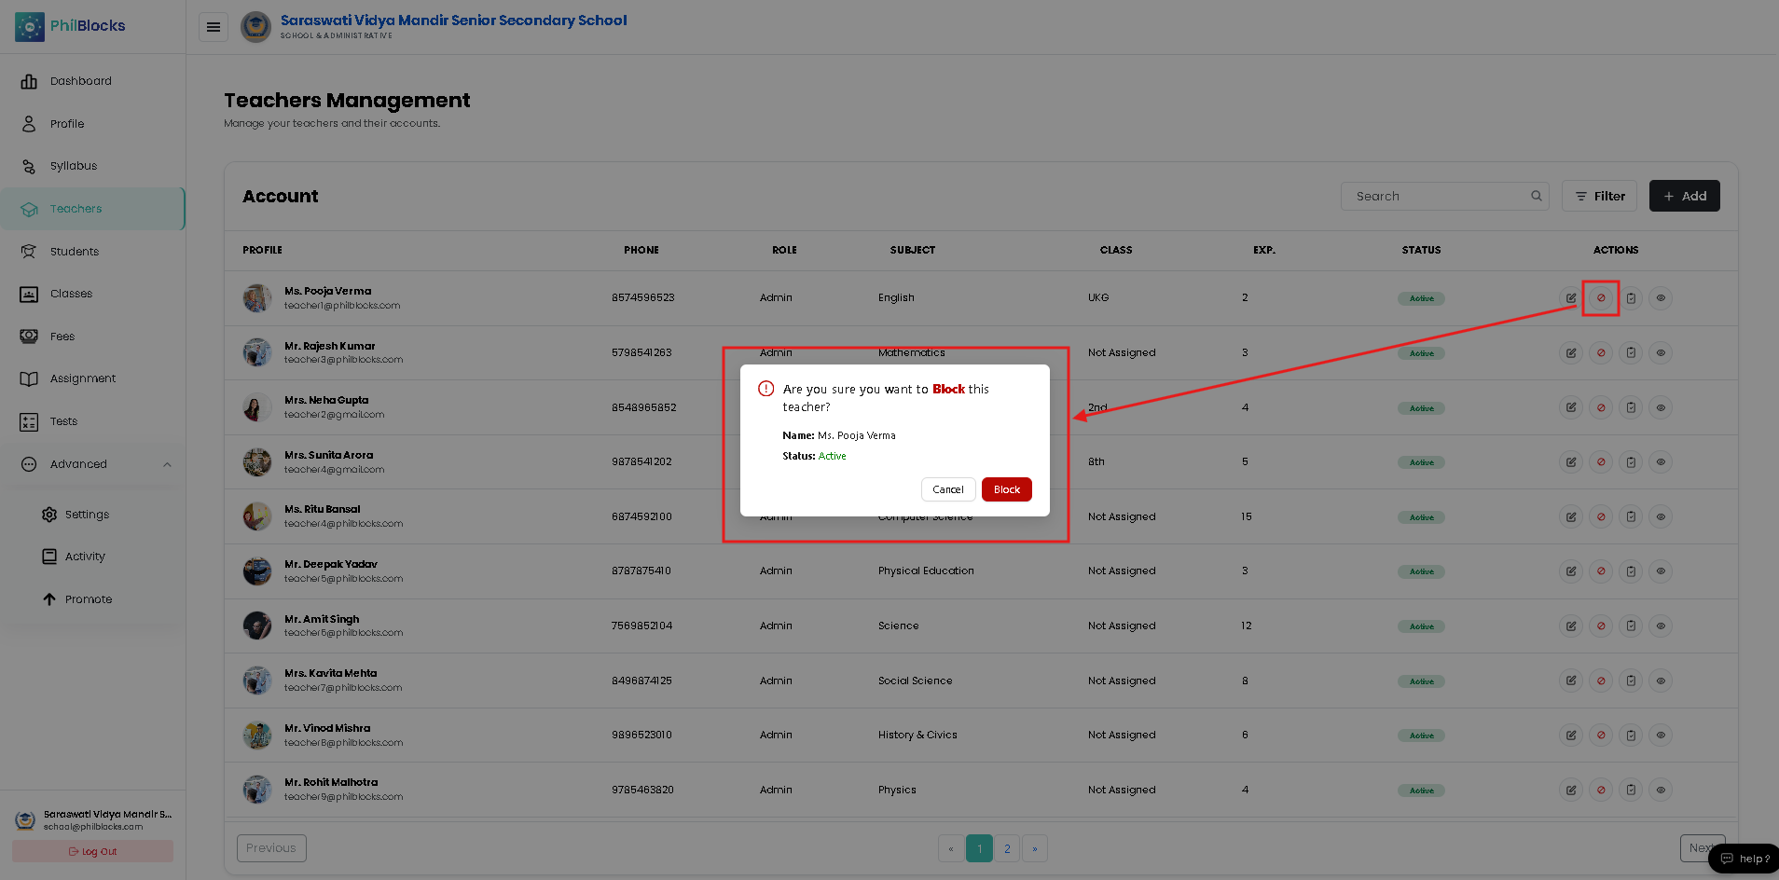This screenshot has width=1779, height=880.
Task: Open Activity under Advanced
Action: click(85, 557)
